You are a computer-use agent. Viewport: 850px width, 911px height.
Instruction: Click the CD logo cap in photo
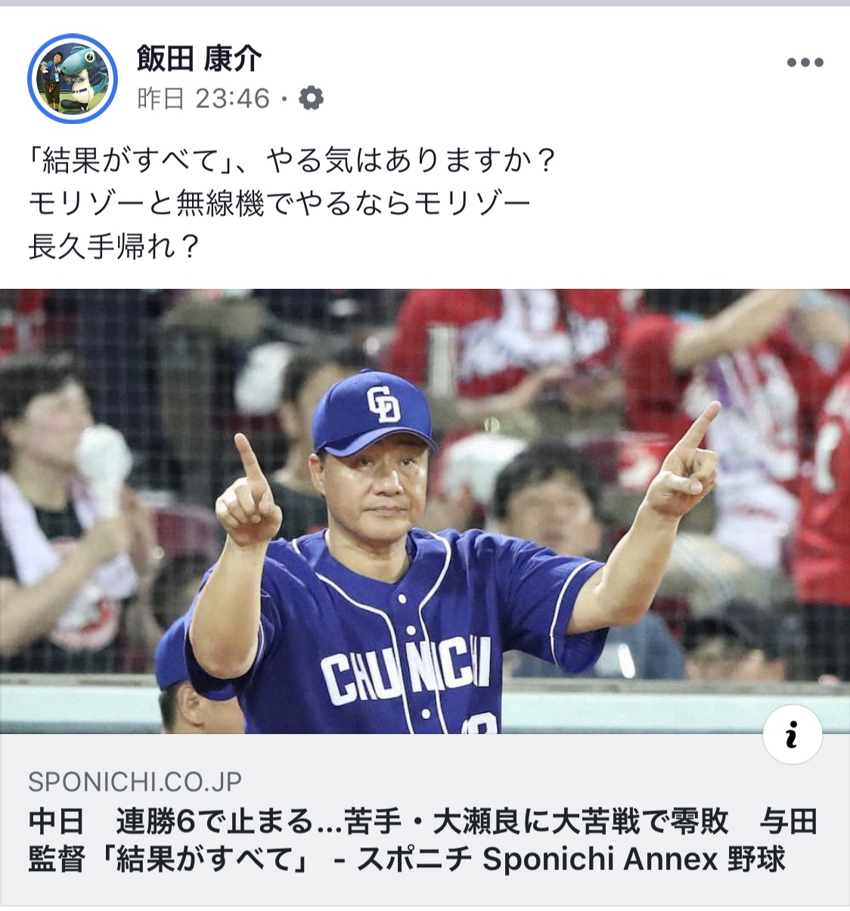(375, 414)
